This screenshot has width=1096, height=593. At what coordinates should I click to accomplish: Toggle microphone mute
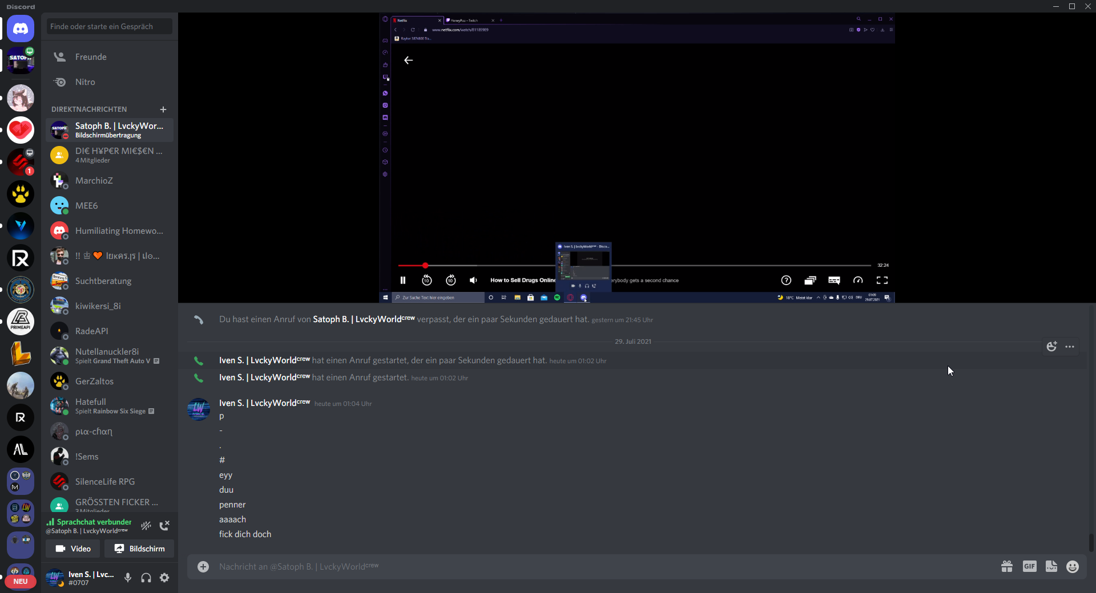coord(128,578)
